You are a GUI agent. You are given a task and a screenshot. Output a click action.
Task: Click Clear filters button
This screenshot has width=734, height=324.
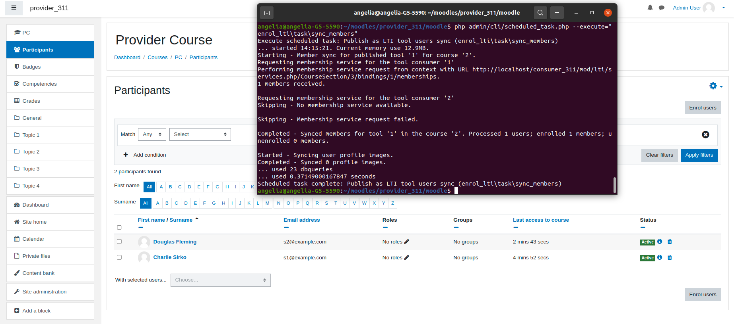click(x=660, y=155)
